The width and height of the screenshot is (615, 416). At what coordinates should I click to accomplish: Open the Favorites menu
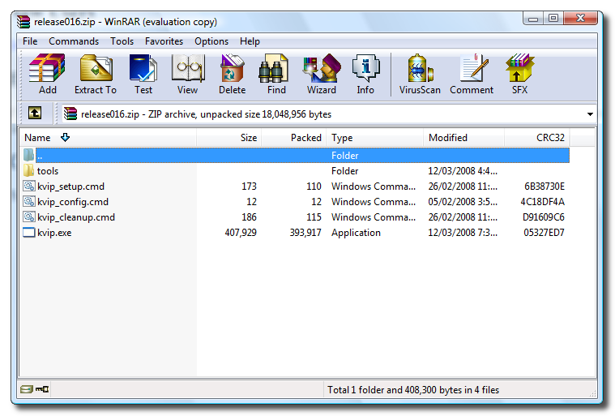coord(164,41)
